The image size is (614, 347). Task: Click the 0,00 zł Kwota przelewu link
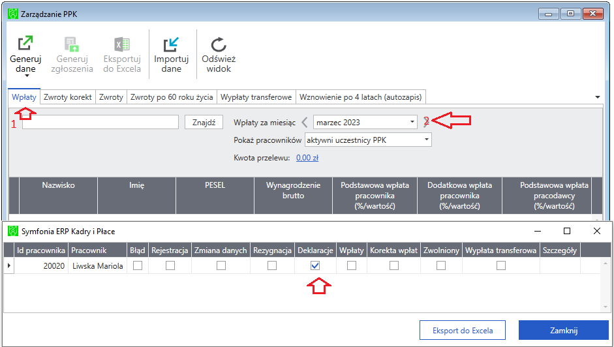pos(307,158)
